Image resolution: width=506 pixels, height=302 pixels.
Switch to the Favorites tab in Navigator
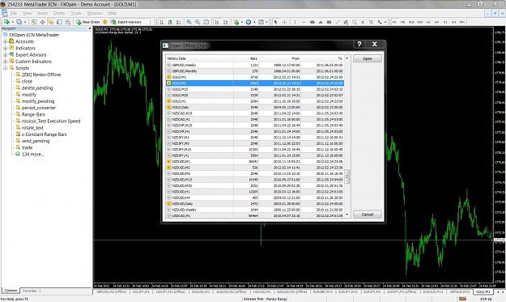tap(30, 291)
